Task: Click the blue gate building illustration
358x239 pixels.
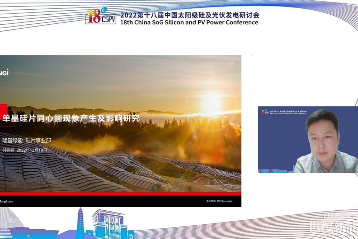Action: click(x=107, y=224)
